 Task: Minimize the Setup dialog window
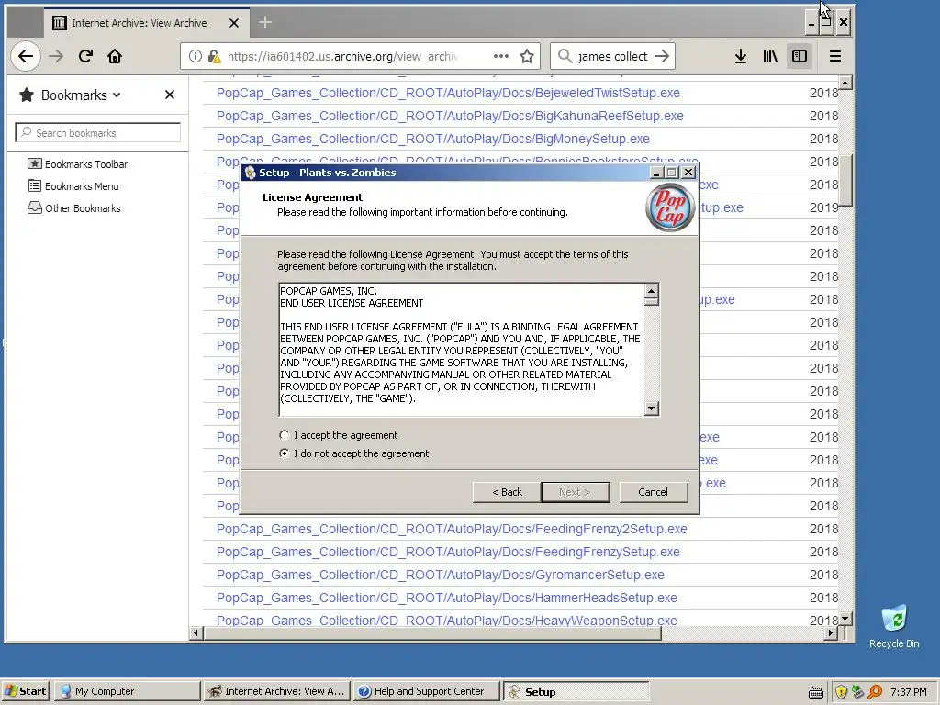656,173
